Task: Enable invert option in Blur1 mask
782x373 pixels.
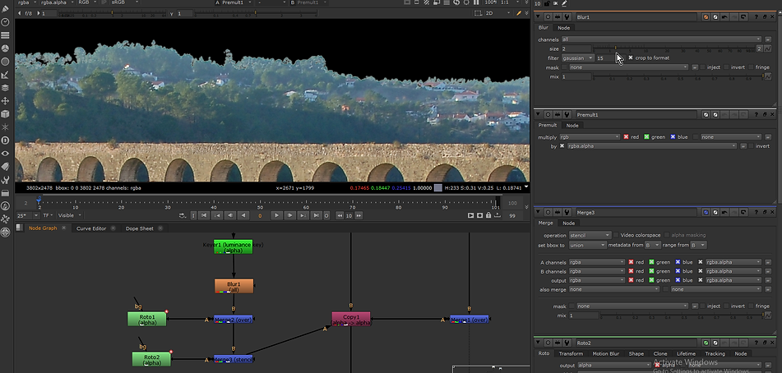Action: (727, 67)
